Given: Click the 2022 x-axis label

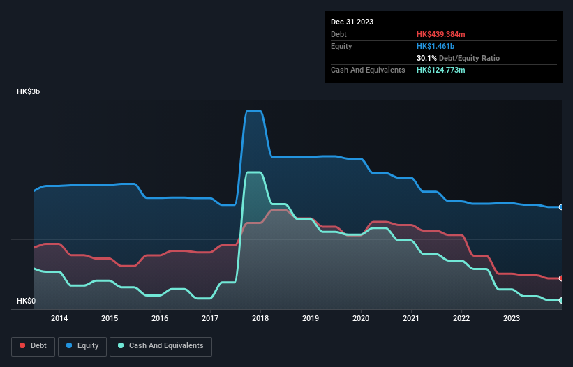Looking at the screenshot, I should click(461, 318).
